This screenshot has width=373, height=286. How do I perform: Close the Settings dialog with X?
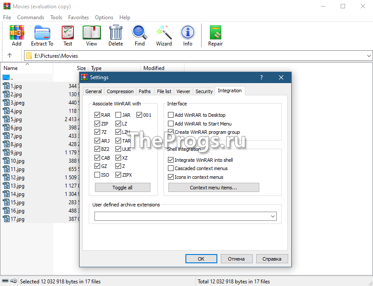pyautogui.click(x=281, y=77)
